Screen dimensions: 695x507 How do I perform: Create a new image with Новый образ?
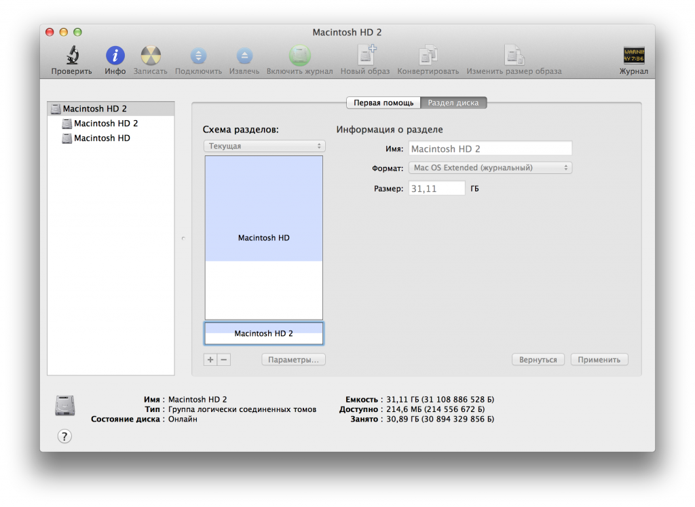coord(365,56)
